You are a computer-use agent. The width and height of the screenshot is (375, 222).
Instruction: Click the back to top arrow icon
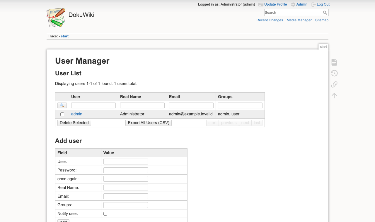[x=334, y=96]
